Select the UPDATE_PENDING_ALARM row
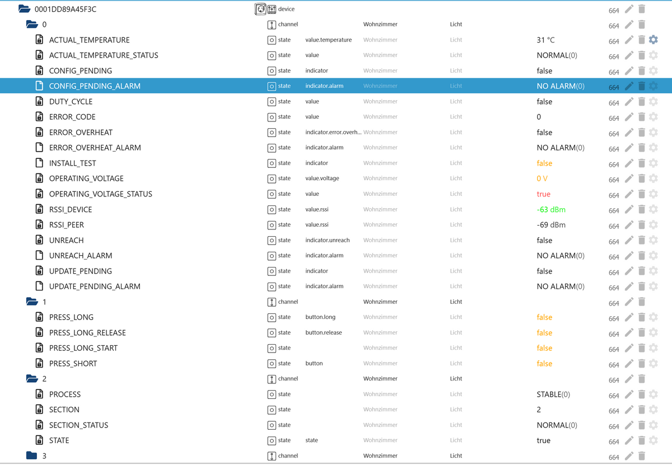 [x=336, y=286]
